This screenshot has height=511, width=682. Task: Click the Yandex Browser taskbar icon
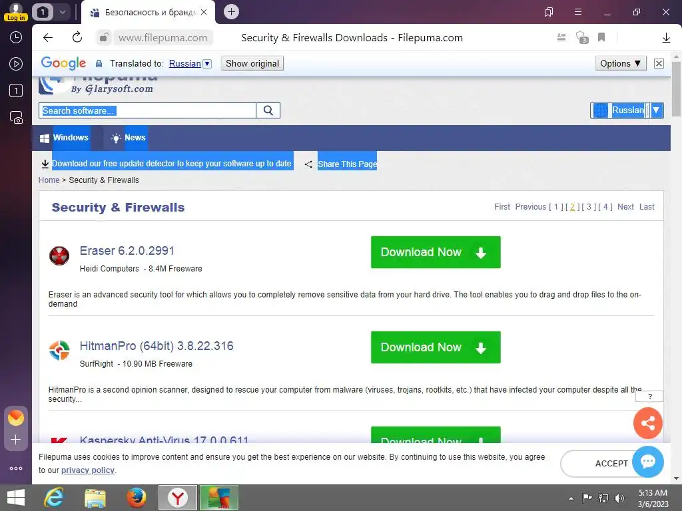click(177, 498)
